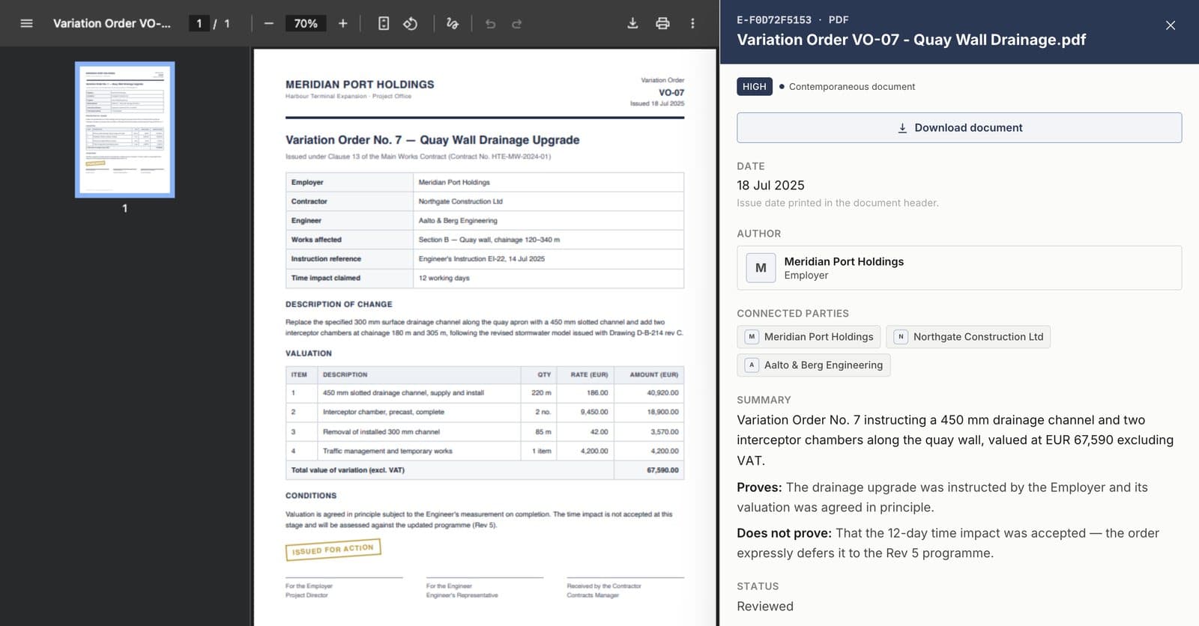Click the document ID E-F0D72F5153

coord(774,20)
